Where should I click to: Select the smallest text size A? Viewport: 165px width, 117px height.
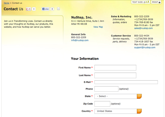click(144, 2)
